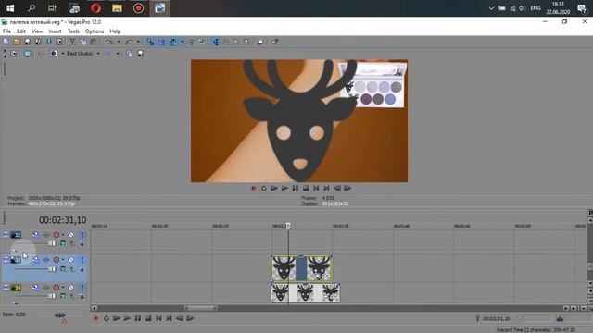Image resolution: width=593 pixels, height=333 pixels.
Task: Copy preview snapshot to clipboard
Action: click(x=130, y=54)
